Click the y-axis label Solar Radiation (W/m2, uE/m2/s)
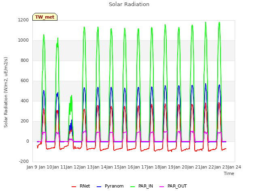The width and height of the screenshot is (259, 194). click(x=6, y=92)
